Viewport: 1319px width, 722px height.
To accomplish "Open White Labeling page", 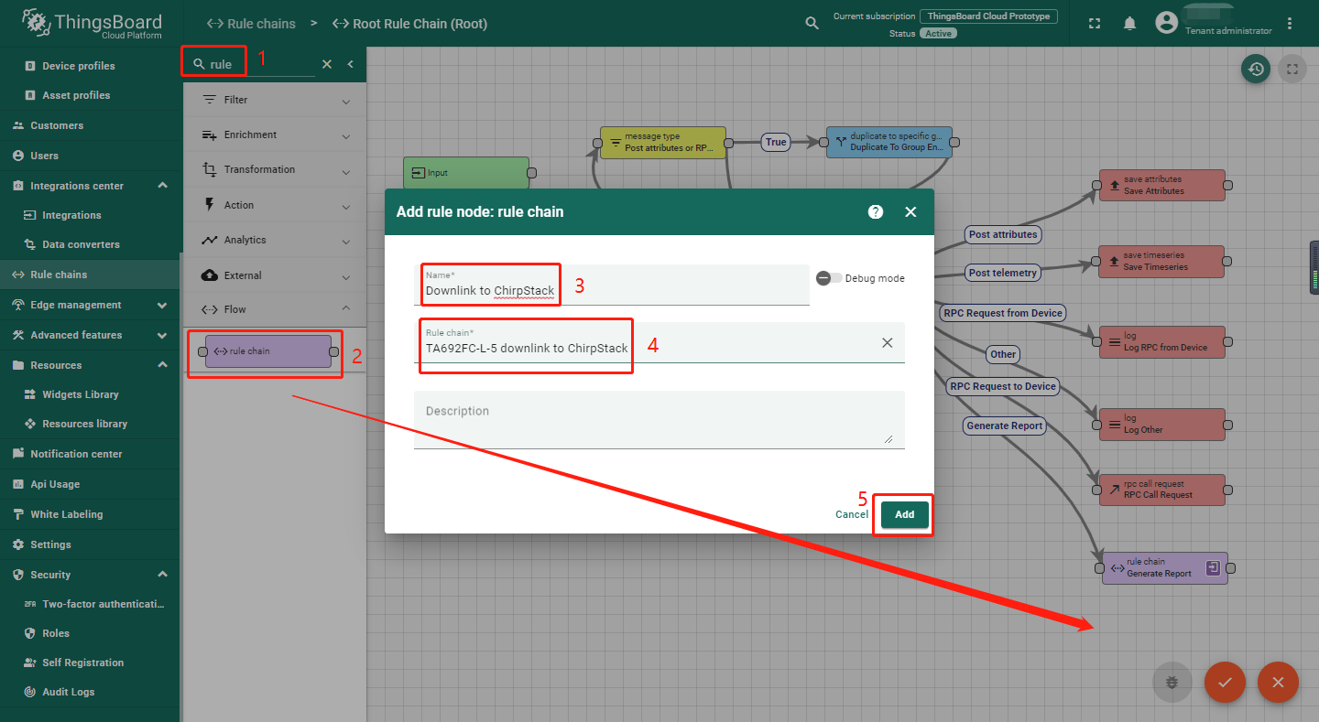I will click(90, 514).
